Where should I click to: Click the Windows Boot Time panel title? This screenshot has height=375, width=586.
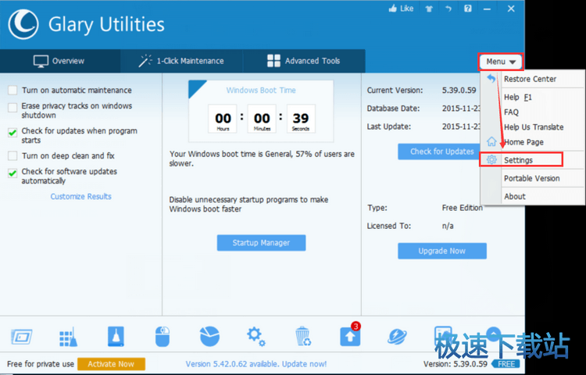[x=261, y=90]
